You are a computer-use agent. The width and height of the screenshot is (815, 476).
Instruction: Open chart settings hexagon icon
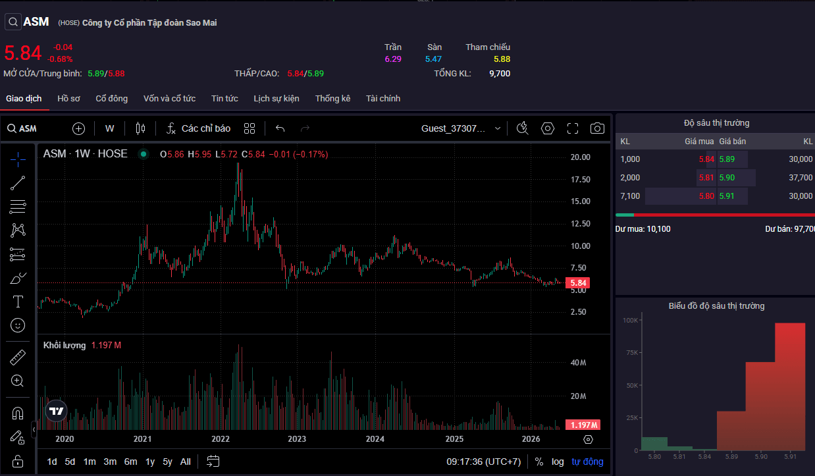coord(548,128)
